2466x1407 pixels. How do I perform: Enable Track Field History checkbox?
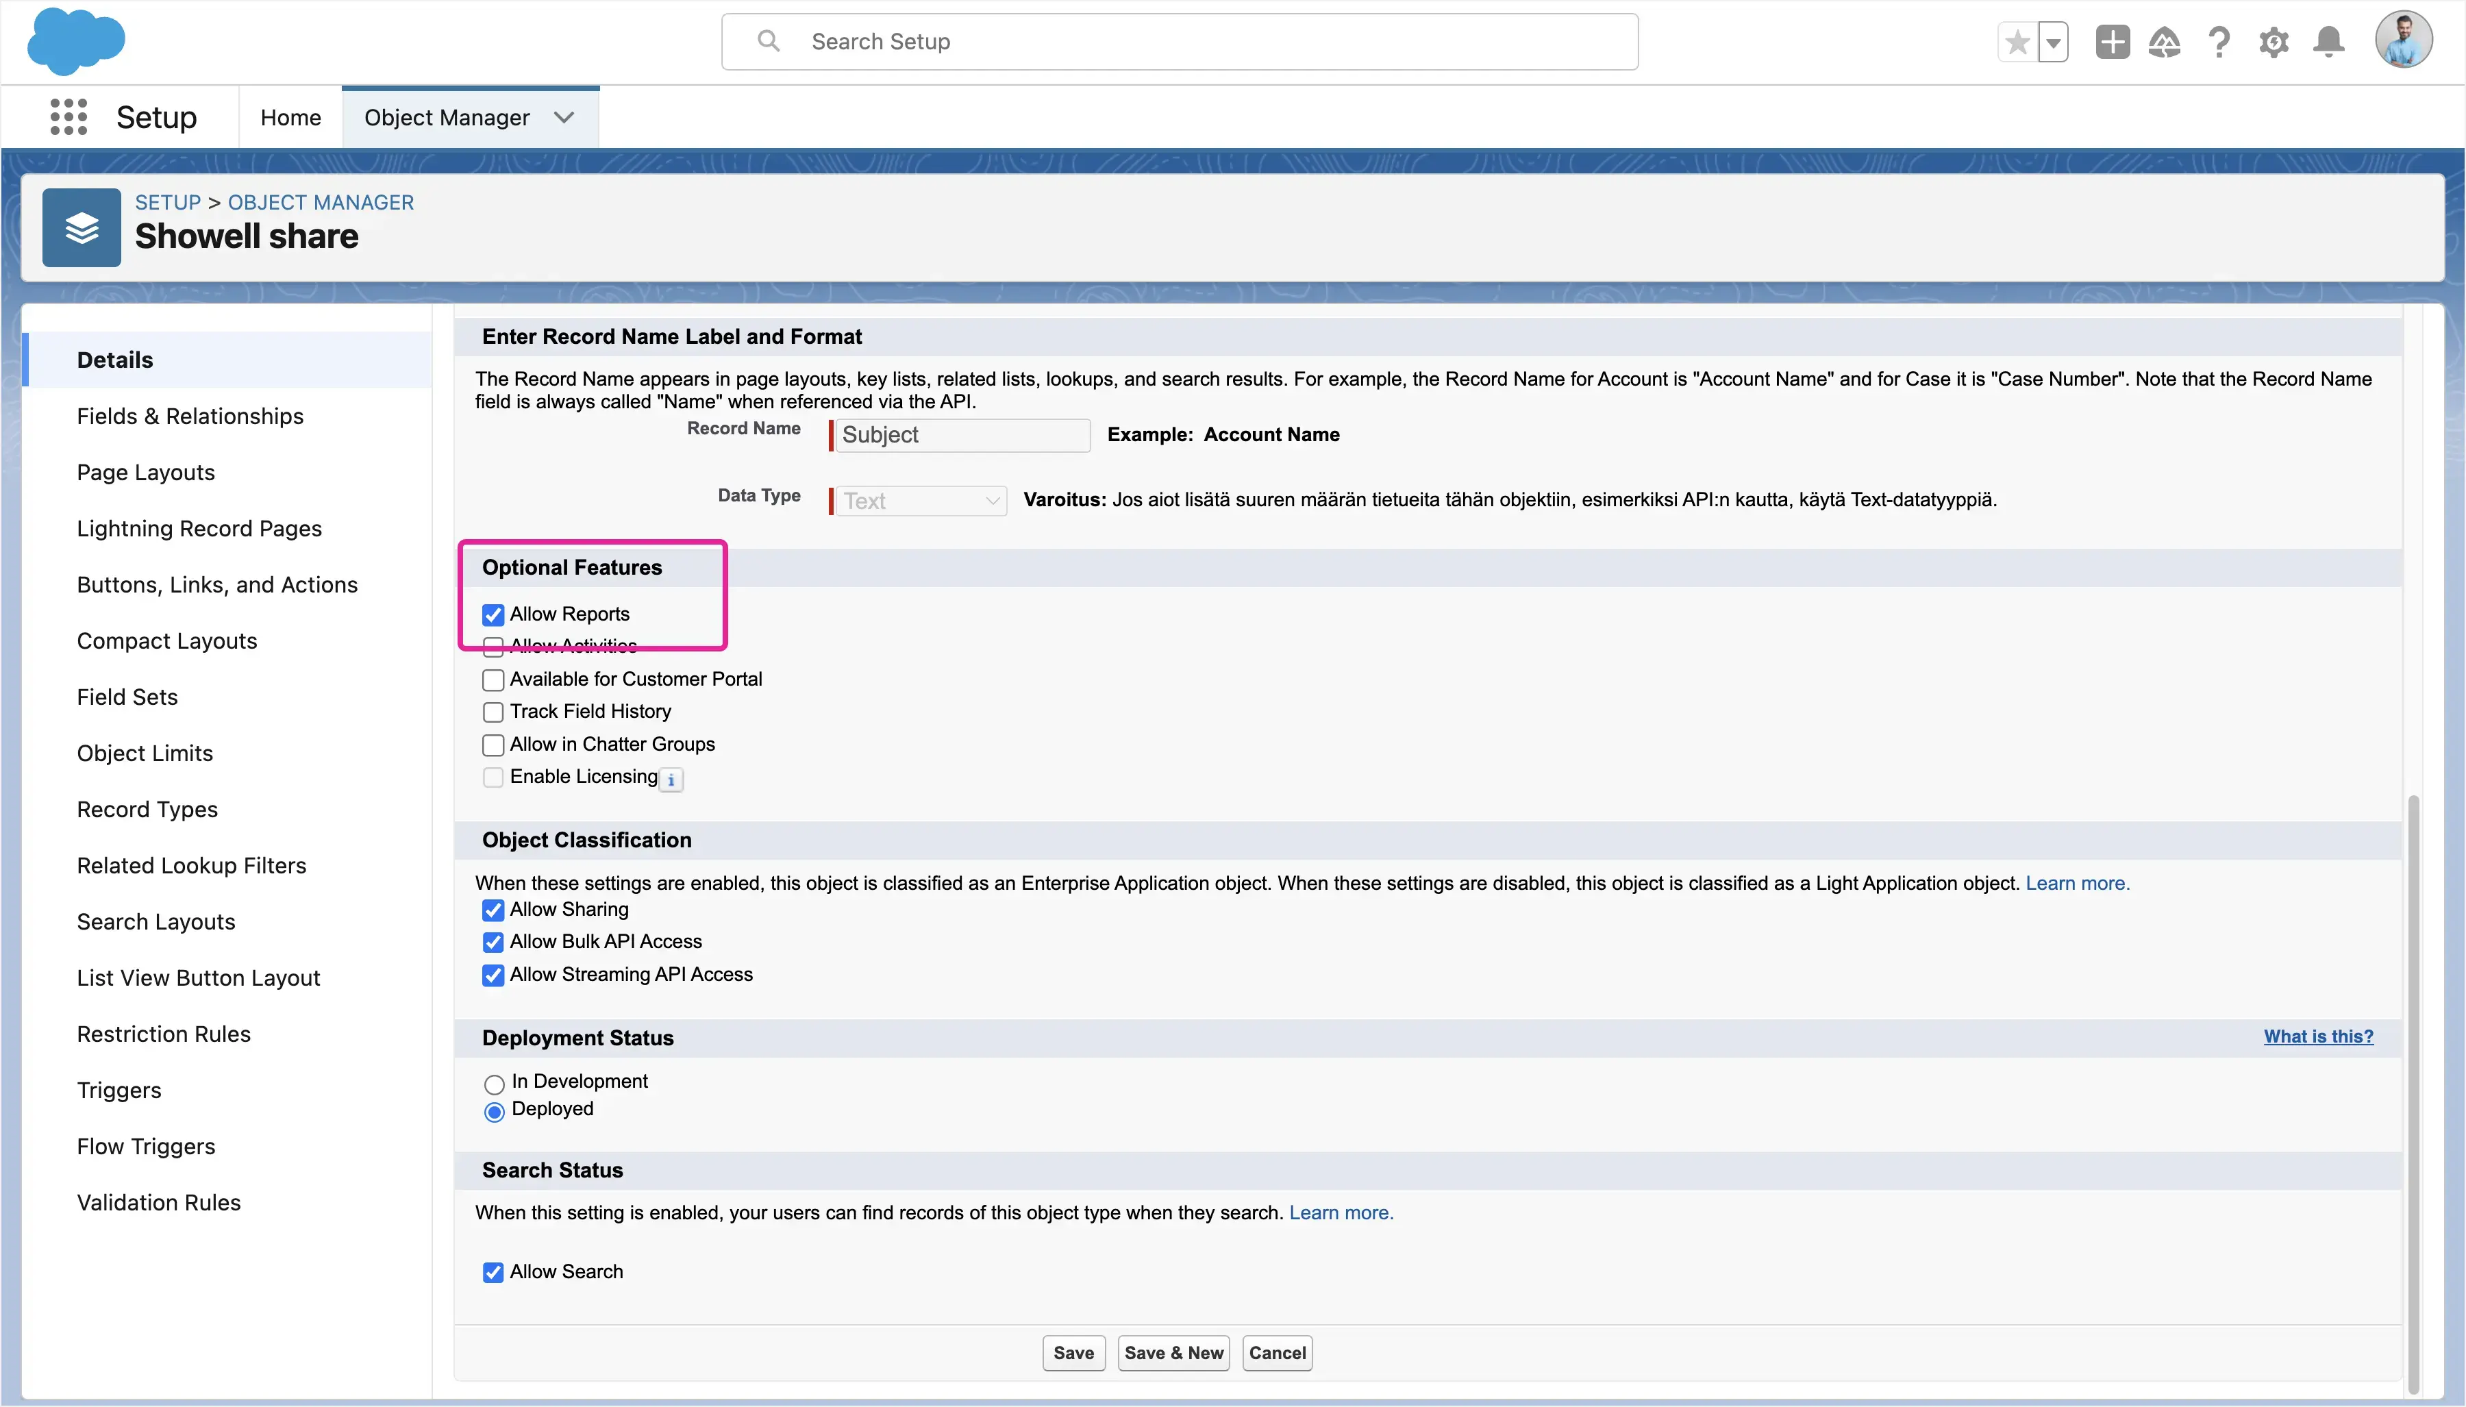click(x=493, y=712)
